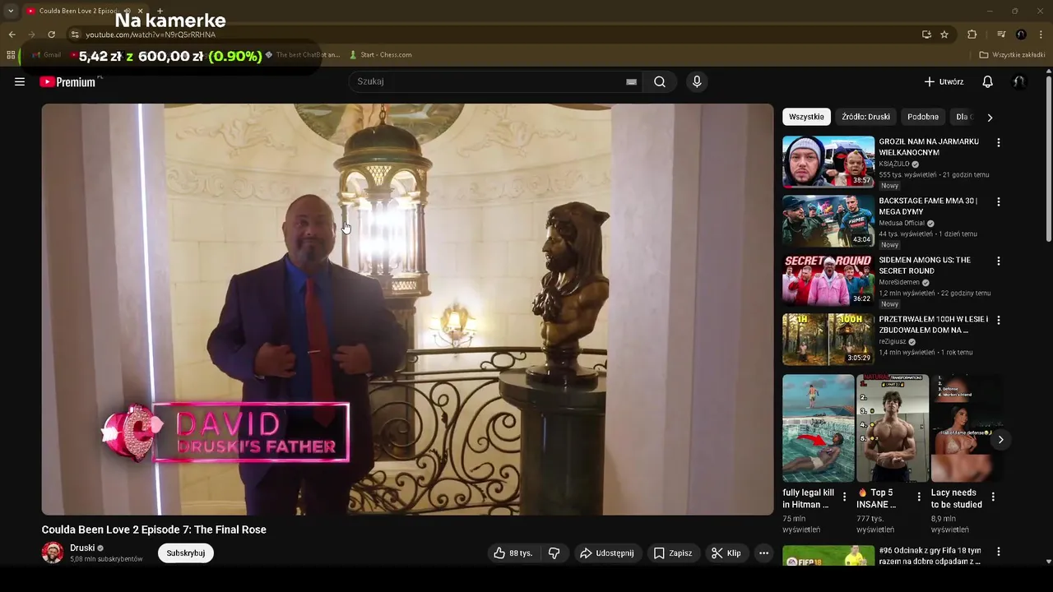This screenshot has height=592, width=1053.
Task: Open GROZIŁ NAM NA JARMARKU video thumbnail
Action: coord(828,162)
